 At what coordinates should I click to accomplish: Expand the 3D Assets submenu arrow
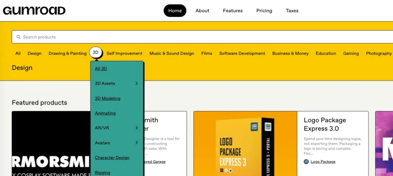tap(137, 83)
